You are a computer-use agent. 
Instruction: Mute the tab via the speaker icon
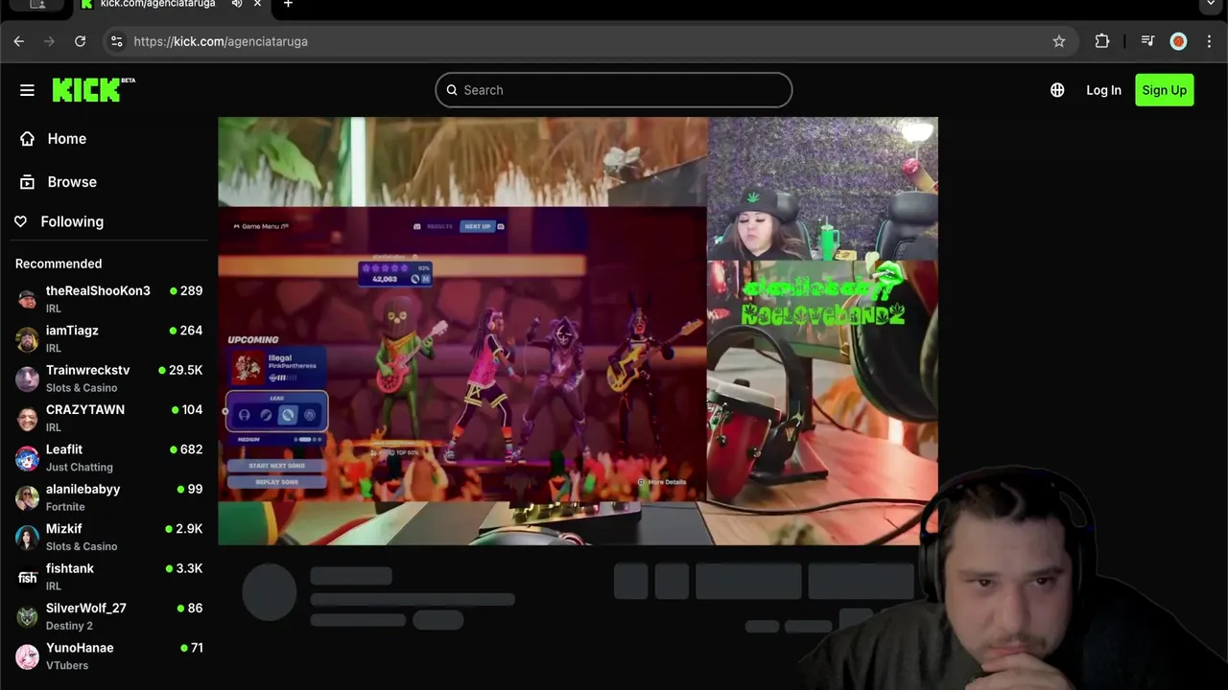click(237, 5)
